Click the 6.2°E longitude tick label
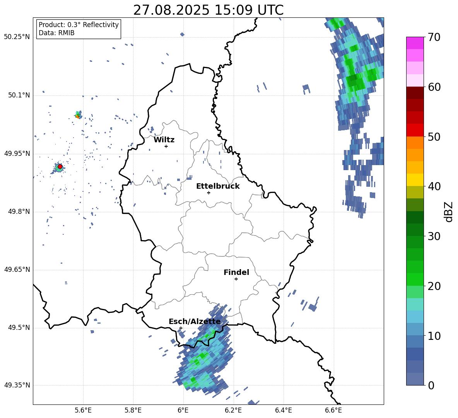 coord(233,410)
